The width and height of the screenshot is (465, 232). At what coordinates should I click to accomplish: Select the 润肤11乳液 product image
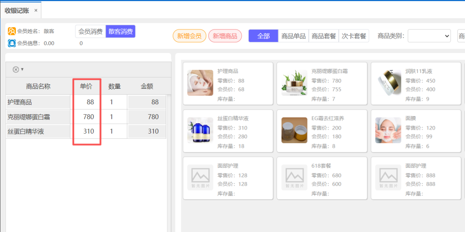point(388,82)
